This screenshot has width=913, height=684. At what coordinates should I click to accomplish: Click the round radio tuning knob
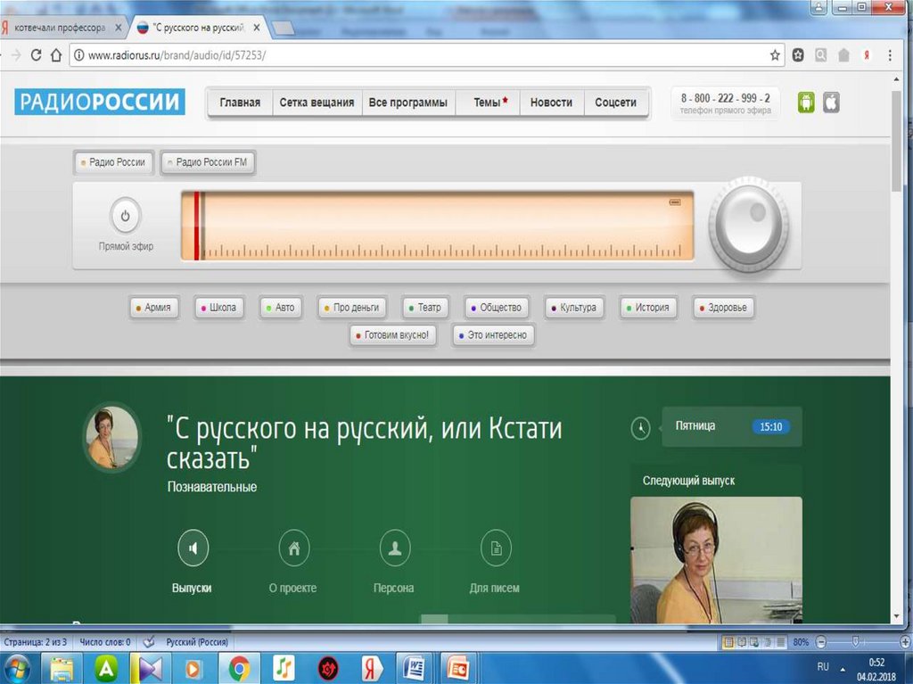(749, 225)
